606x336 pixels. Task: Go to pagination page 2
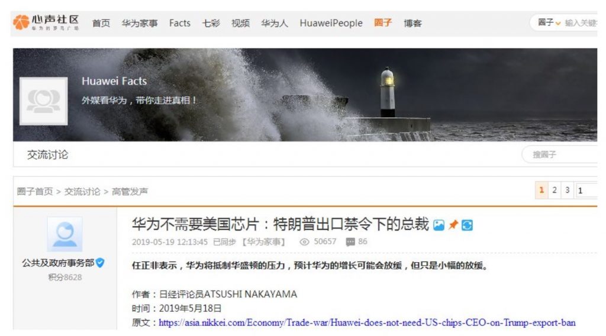[554, 190]
